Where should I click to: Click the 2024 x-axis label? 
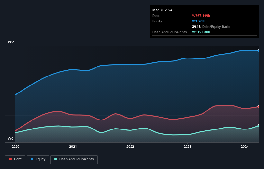pos(245,147)
